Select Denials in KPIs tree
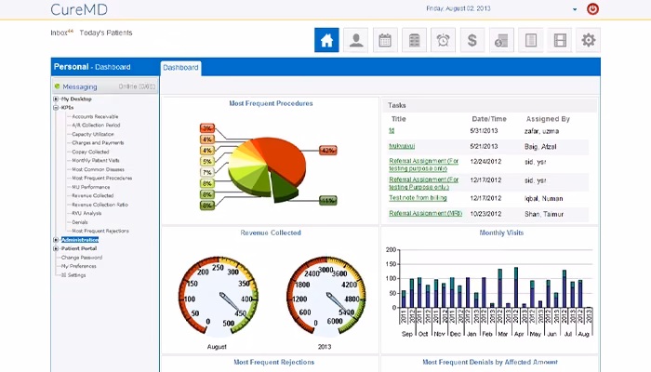Viewport: 651px width, 372px height. pyautogui.click(x=80, y=222)
